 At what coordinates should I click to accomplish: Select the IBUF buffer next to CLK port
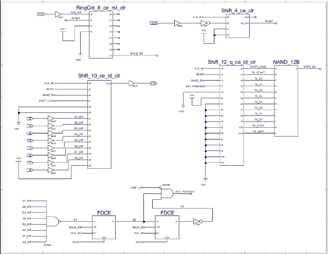177,23
